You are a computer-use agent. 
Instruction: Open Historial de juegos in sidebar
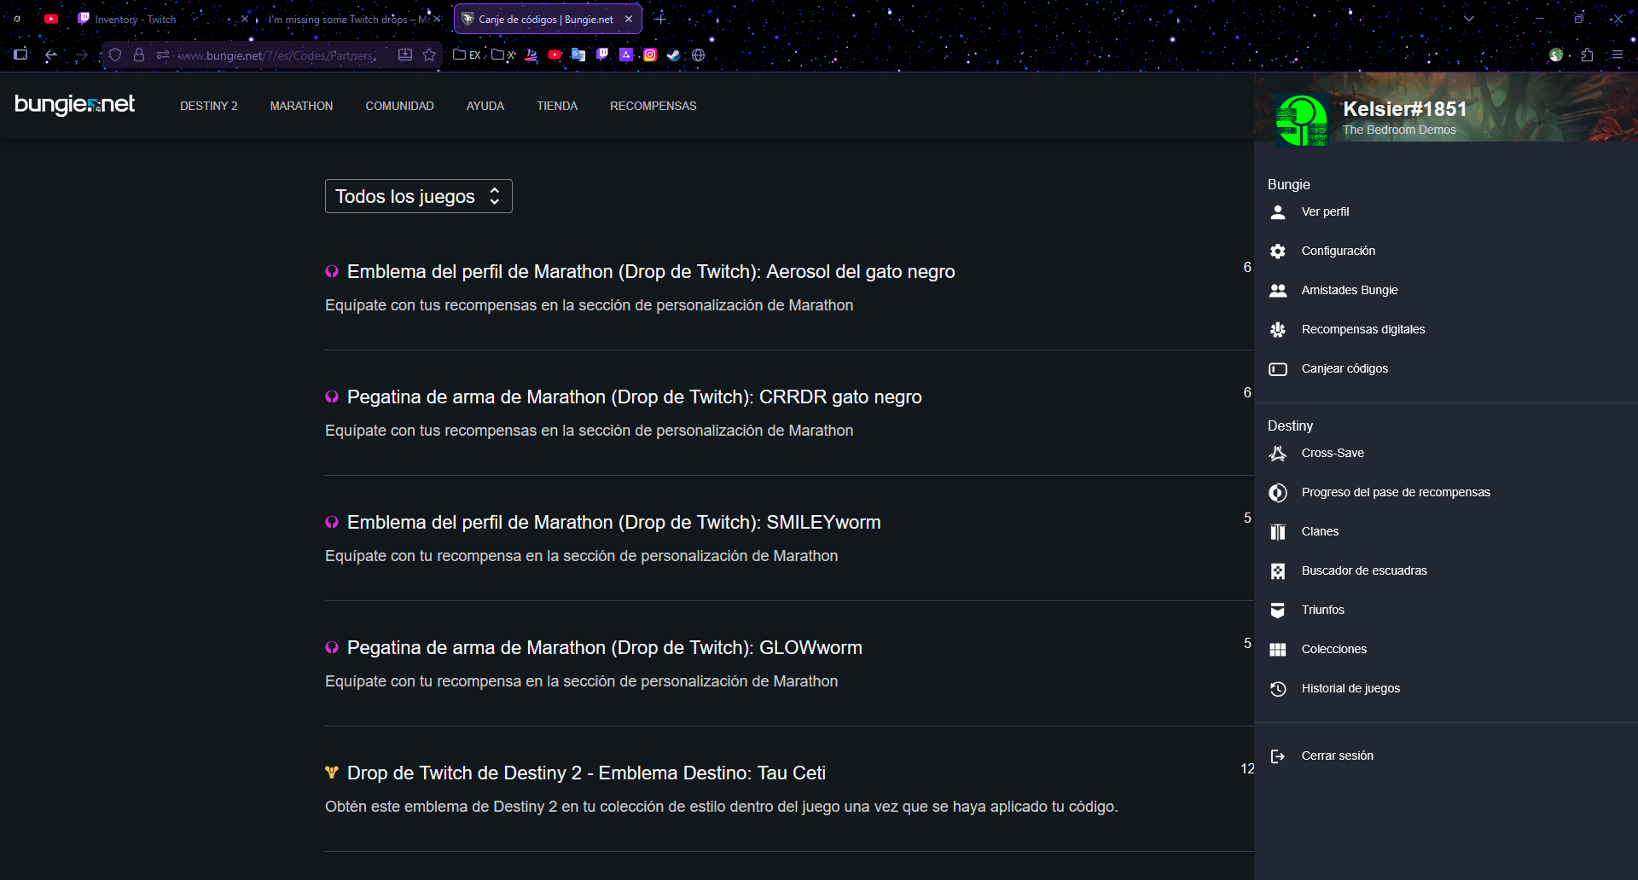(x=1350, y=689)
